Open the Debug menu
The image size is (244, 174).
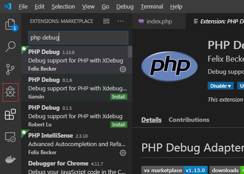point(125,7)
